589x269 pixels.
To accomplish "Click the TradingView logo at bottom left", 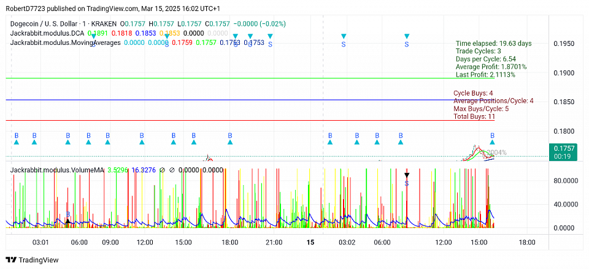I will [x=33, y=260].
